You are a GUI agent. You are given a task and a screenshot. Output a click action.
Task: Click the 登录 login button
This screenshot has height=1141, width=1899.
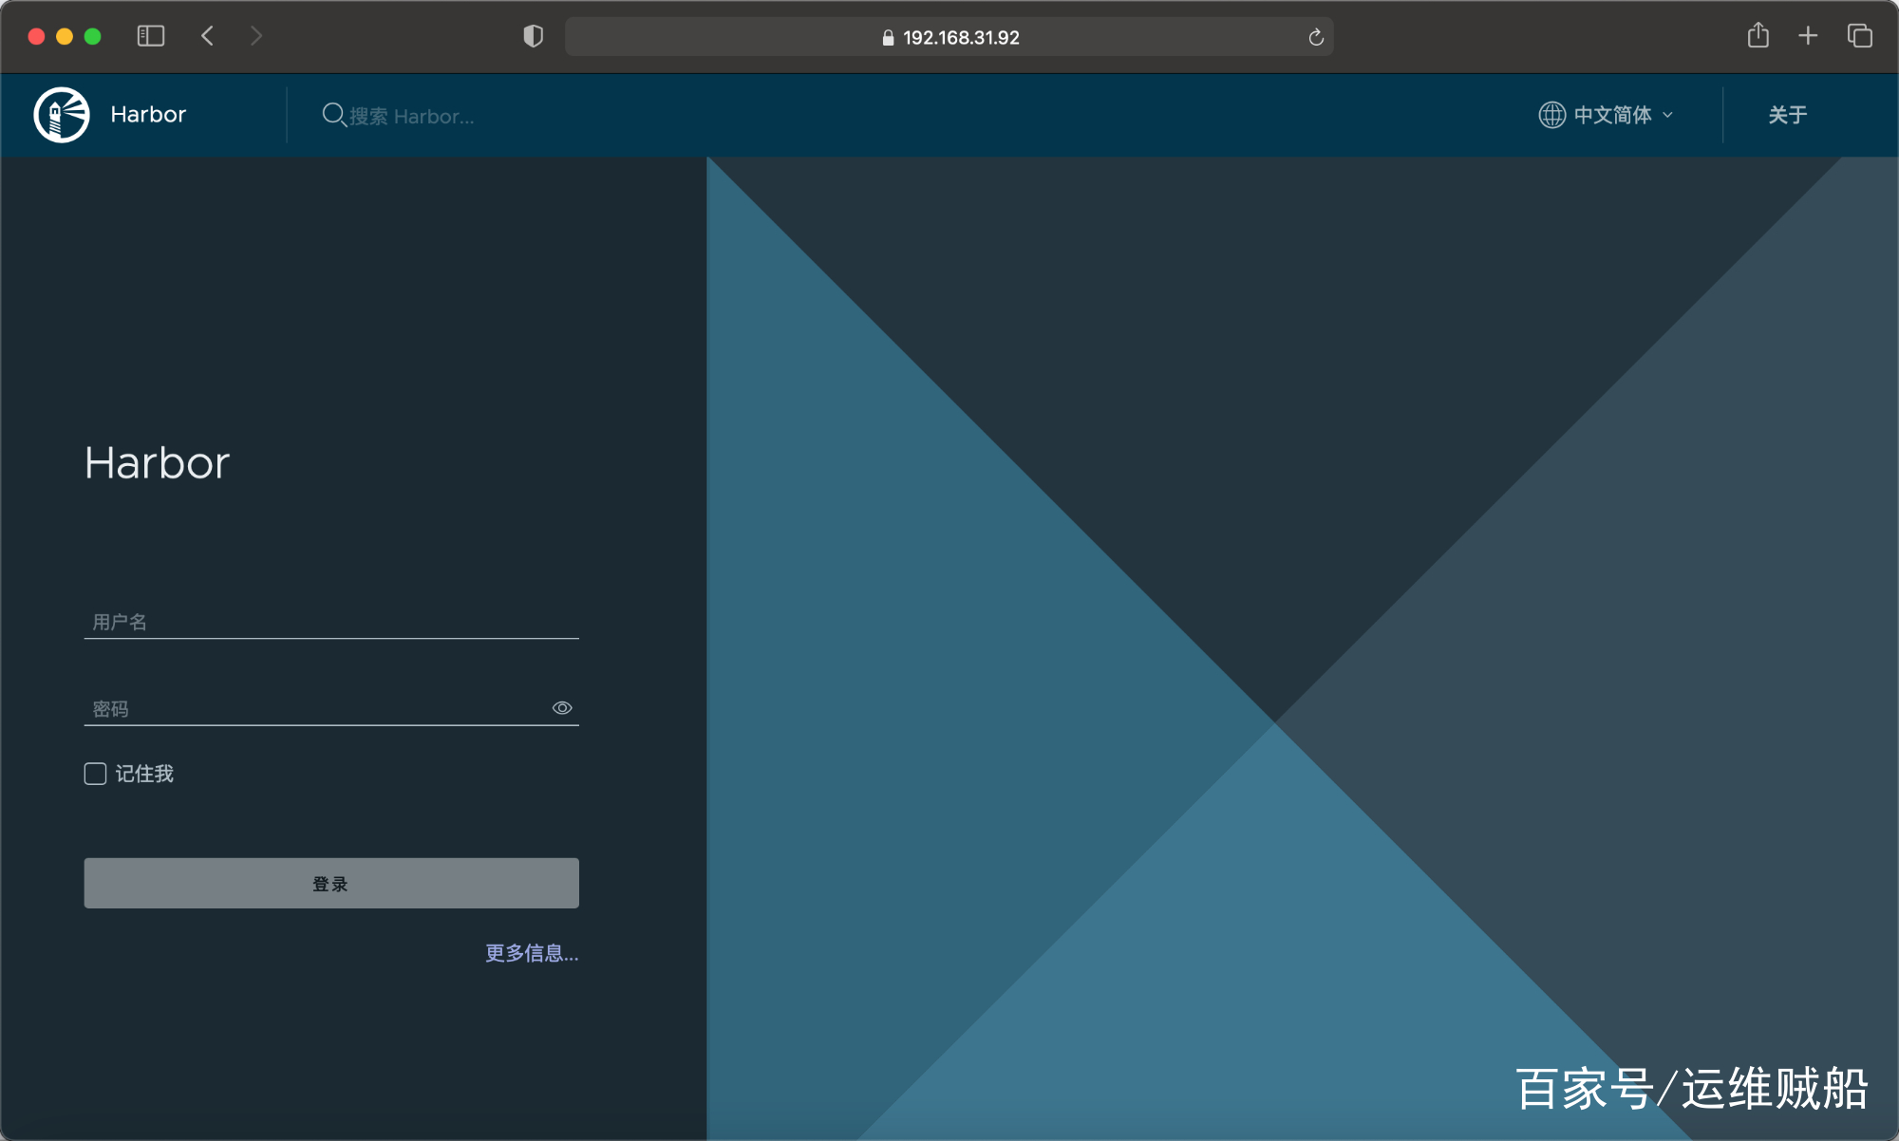[331, 883]
